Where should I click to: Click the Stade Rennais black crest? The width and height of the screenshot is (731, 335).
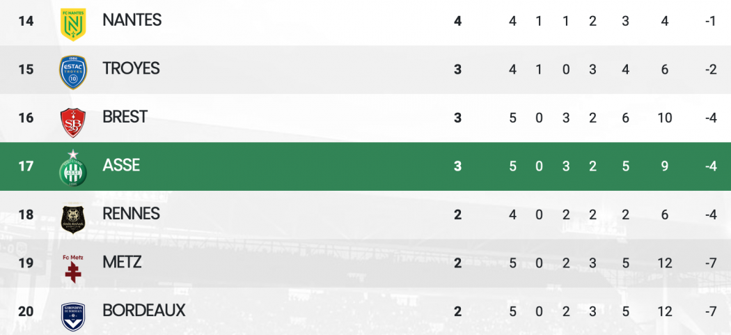[x=73, y=219]
